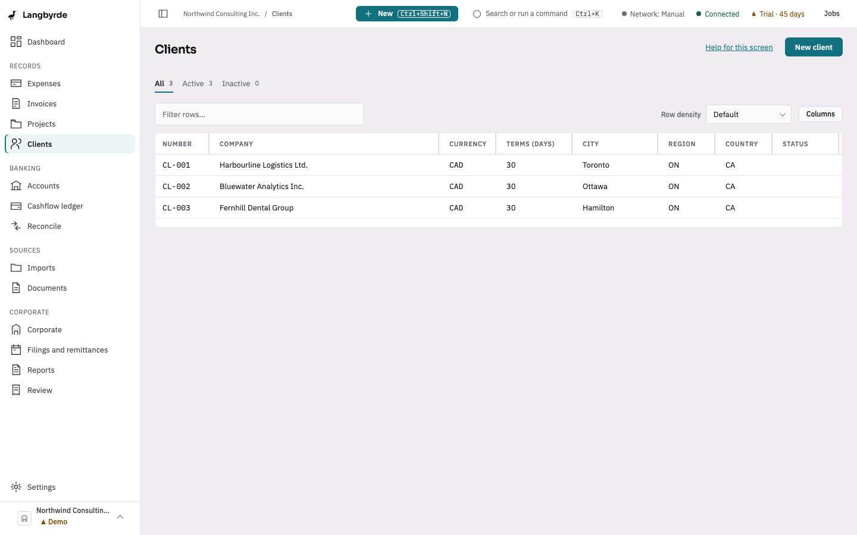Sort by the City column header
Image resolution: width=857 pixels, height=535 pixels.
click(615, 144)
